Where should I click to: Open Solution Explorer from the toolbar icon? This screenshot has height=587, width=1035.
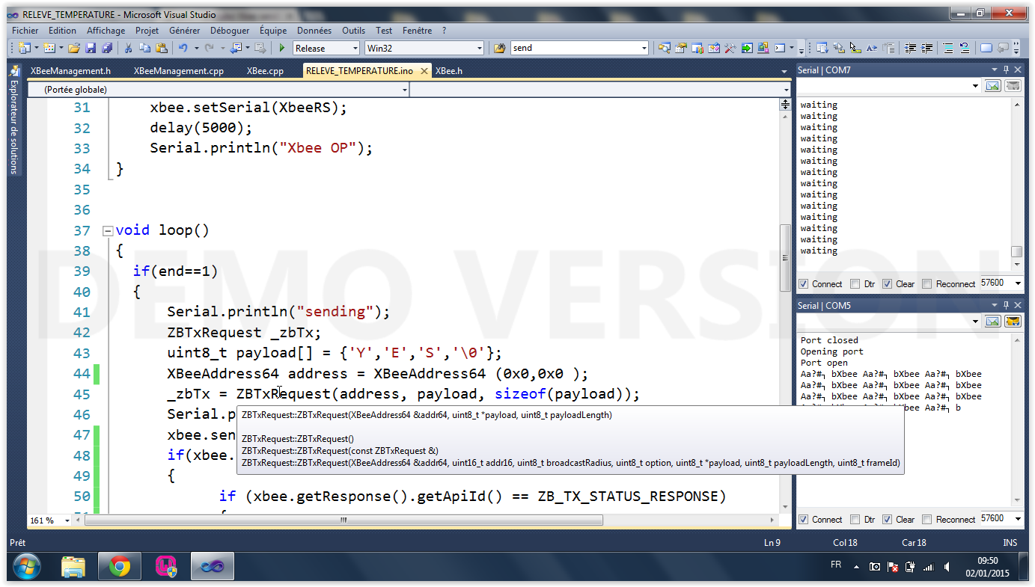tap(664, 48)
